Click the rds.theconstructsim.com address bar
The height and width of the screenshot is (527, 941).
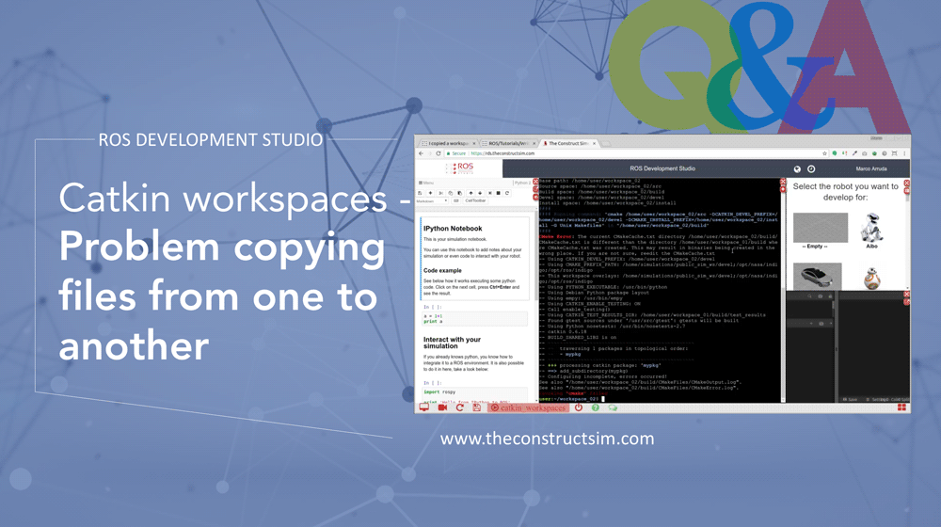click(x=636, y=153)
